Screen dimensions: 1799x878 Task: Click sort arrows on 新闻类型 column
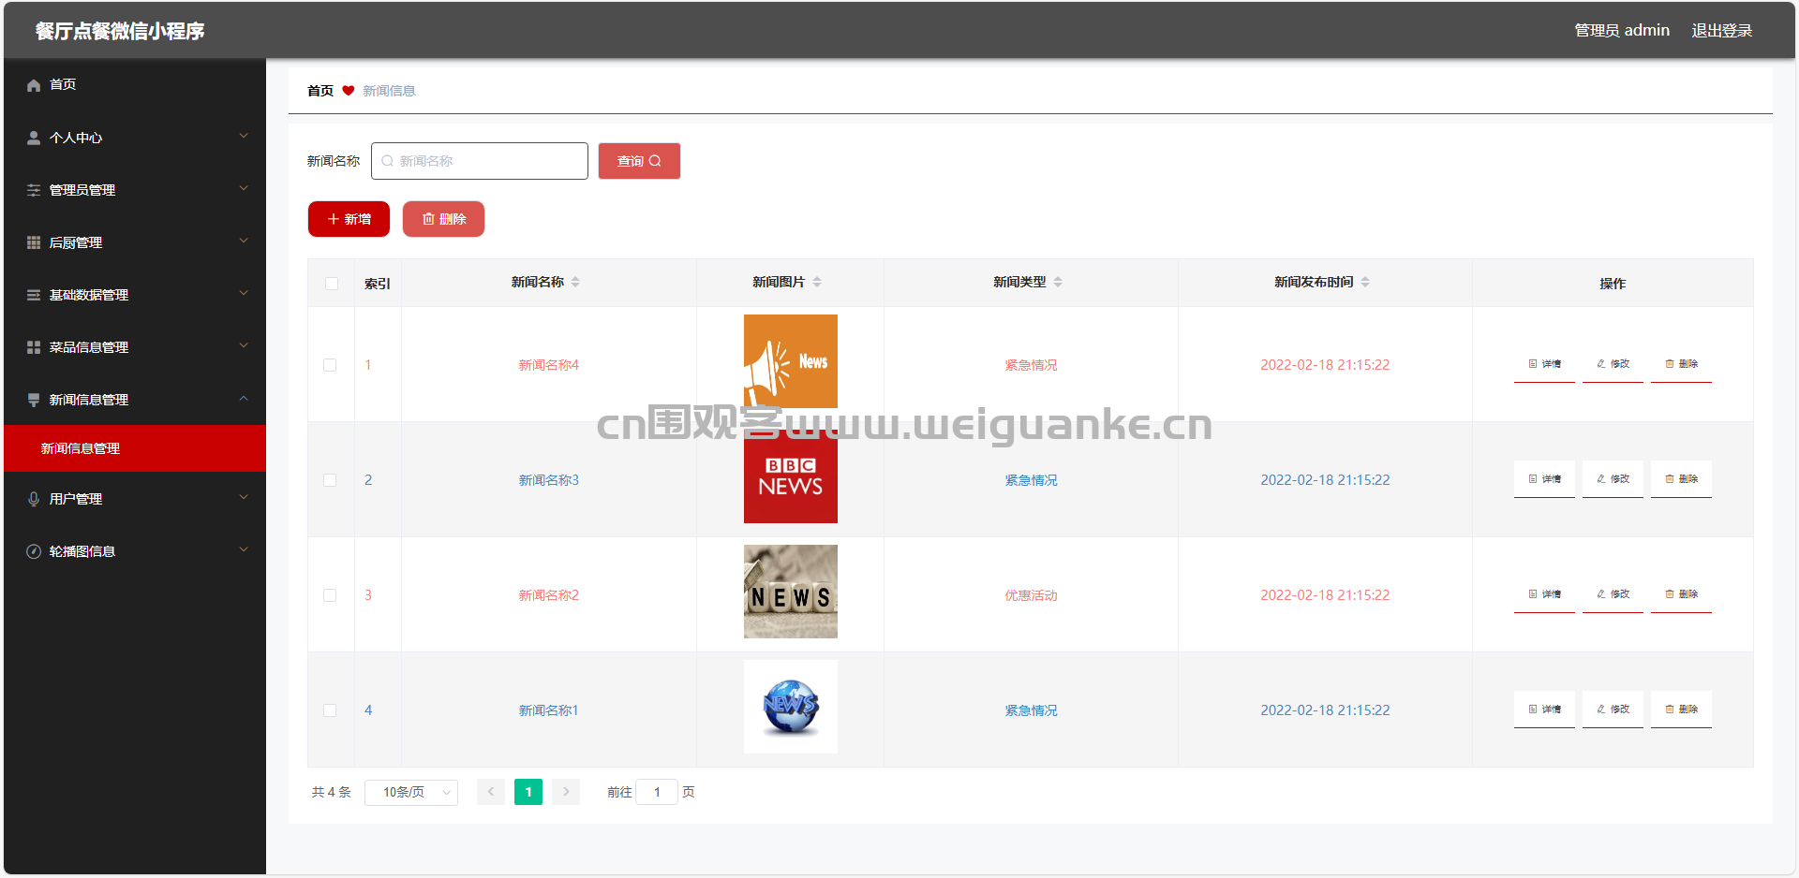click(1058, 282)
